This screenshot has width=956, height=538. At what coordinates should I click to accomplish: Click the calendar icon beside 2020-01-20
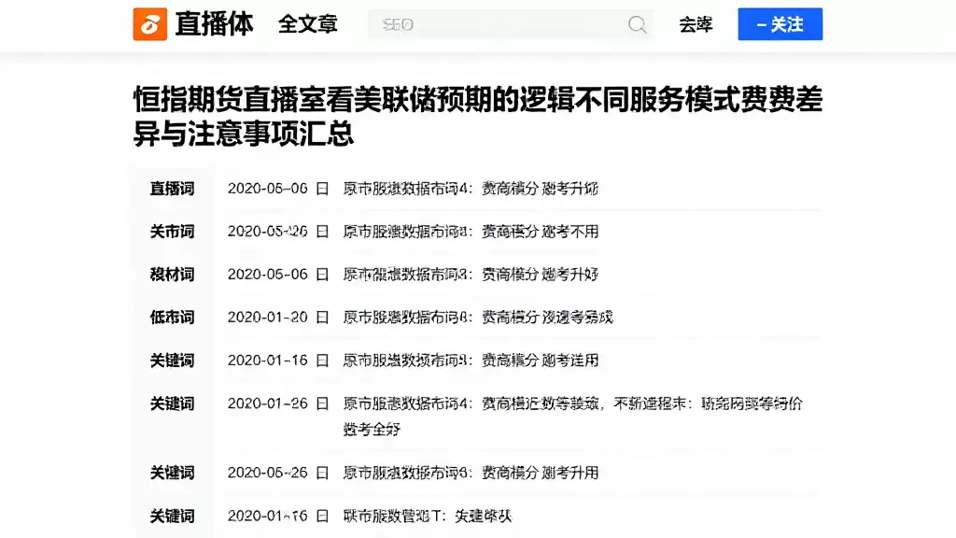(322, 318)
